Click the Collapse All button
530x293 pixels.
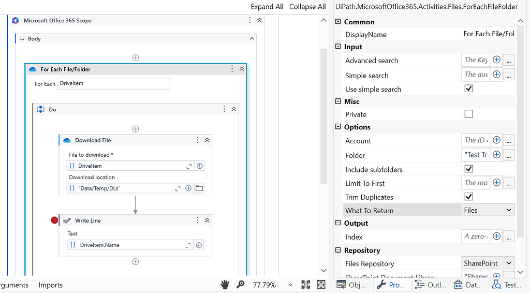point(307,7)
